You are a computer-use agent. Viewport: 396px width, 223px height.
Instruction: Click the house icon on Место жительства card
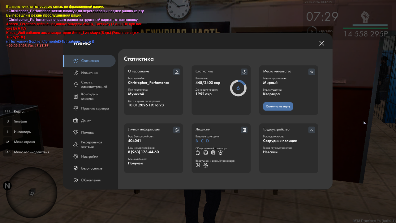pyautogui.click(x=312, y=72)
